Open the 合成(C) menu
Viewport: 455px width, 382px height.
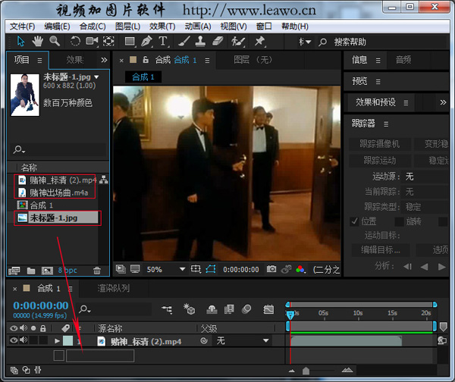[x=93, y=27]
